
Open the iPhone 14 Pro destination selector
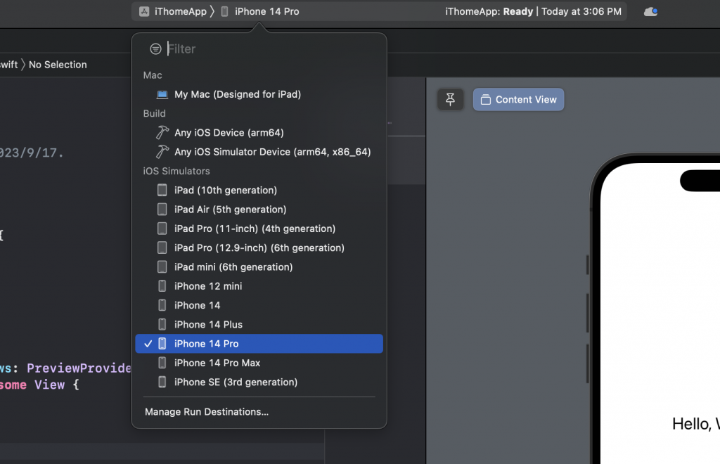(266, 11)
